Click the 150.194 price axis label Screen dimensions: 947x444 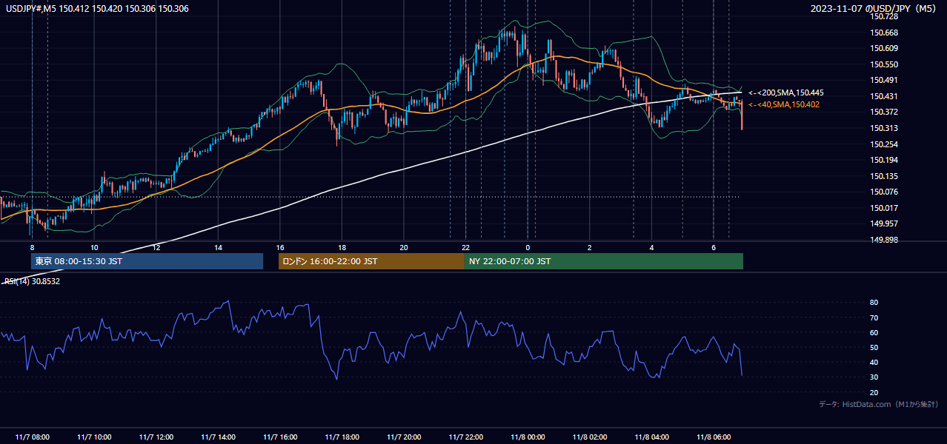click(x=883, y=160)
